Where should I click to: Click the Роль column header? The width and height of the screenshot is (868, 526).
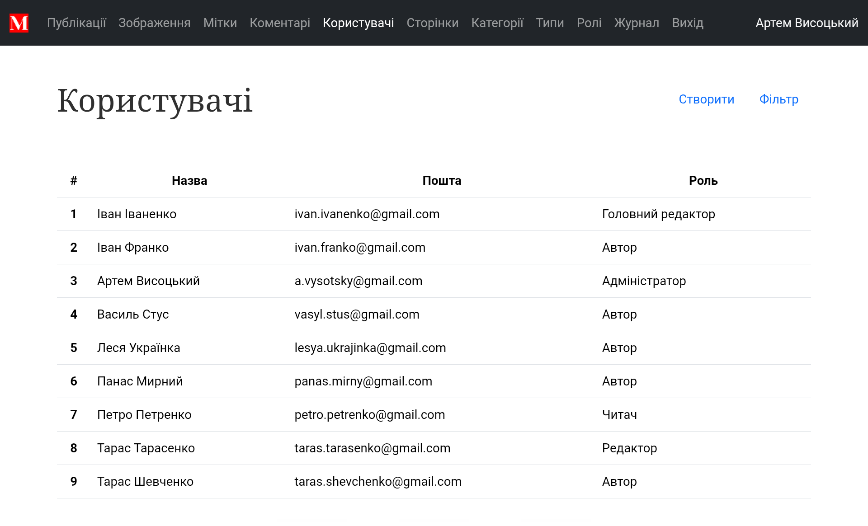click(703, 181)
